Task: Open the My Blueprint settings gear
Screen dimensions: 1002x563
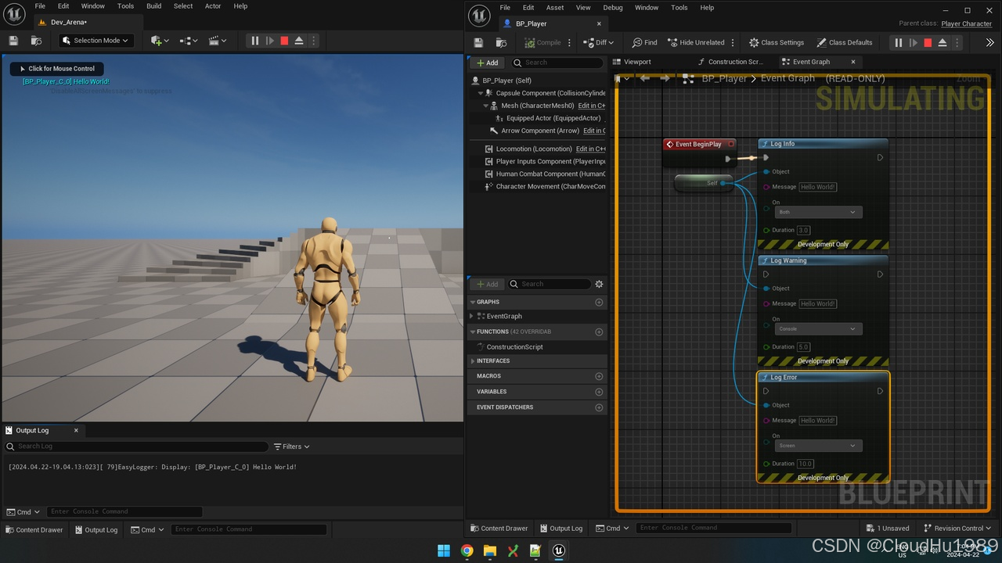Action: pos(599,285)
